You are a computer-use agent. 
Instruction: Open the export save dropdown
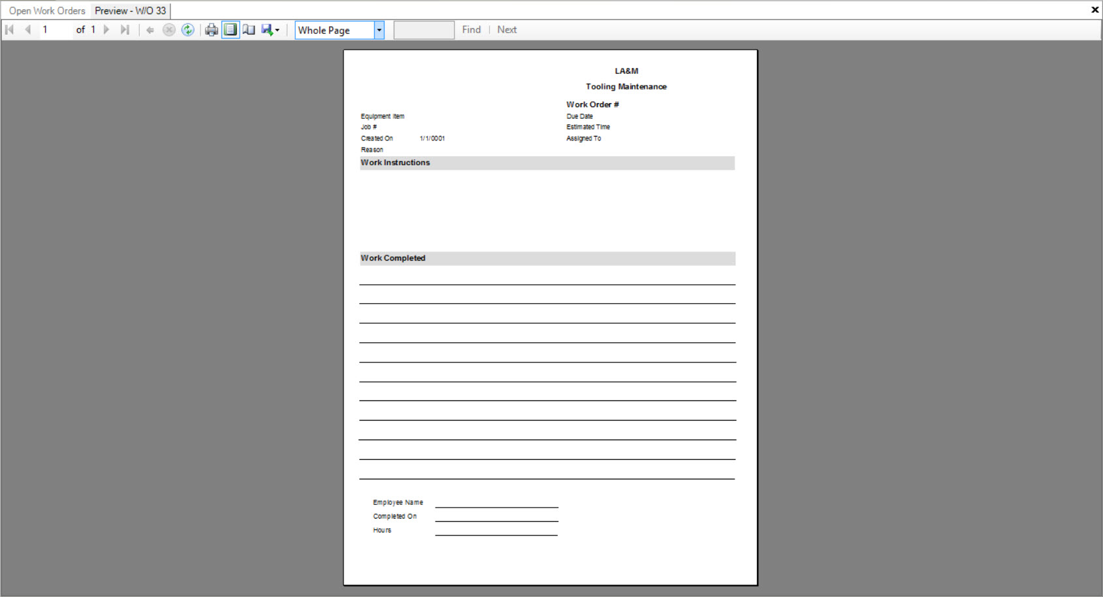(x=270, y=30)
